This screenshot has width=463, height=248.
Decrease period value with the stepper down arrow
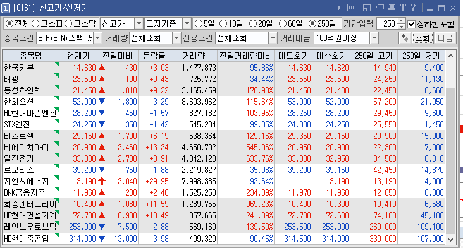click(x=401, y=27)
